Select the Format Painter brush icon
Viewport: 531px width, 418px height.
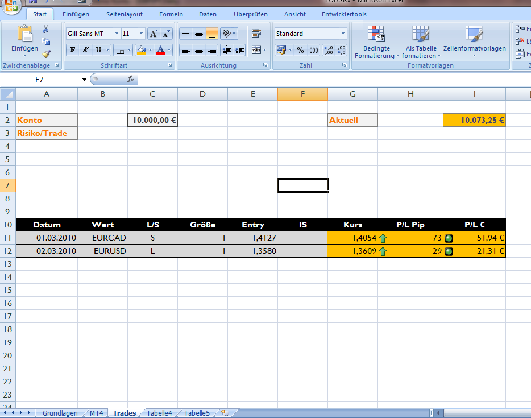pos(45,54)
